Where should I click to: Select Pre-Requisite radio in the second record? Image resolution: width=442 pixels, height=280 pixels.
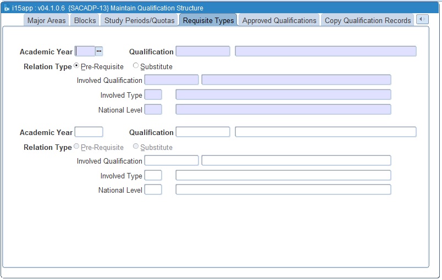(x=76, y=147)
